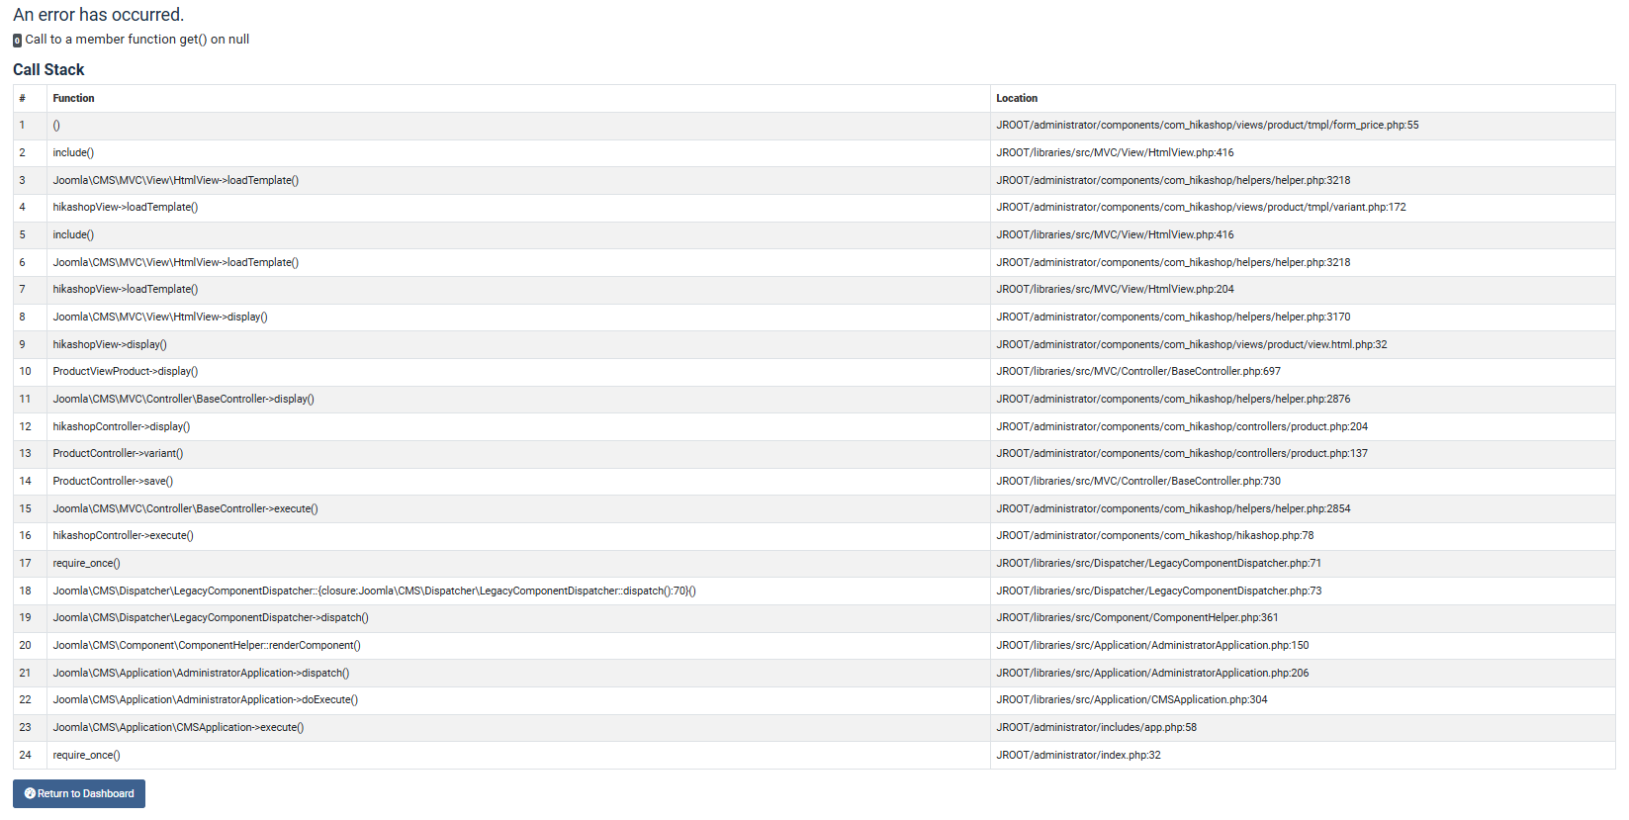Click the Location column header

(x=1017, y=98)
